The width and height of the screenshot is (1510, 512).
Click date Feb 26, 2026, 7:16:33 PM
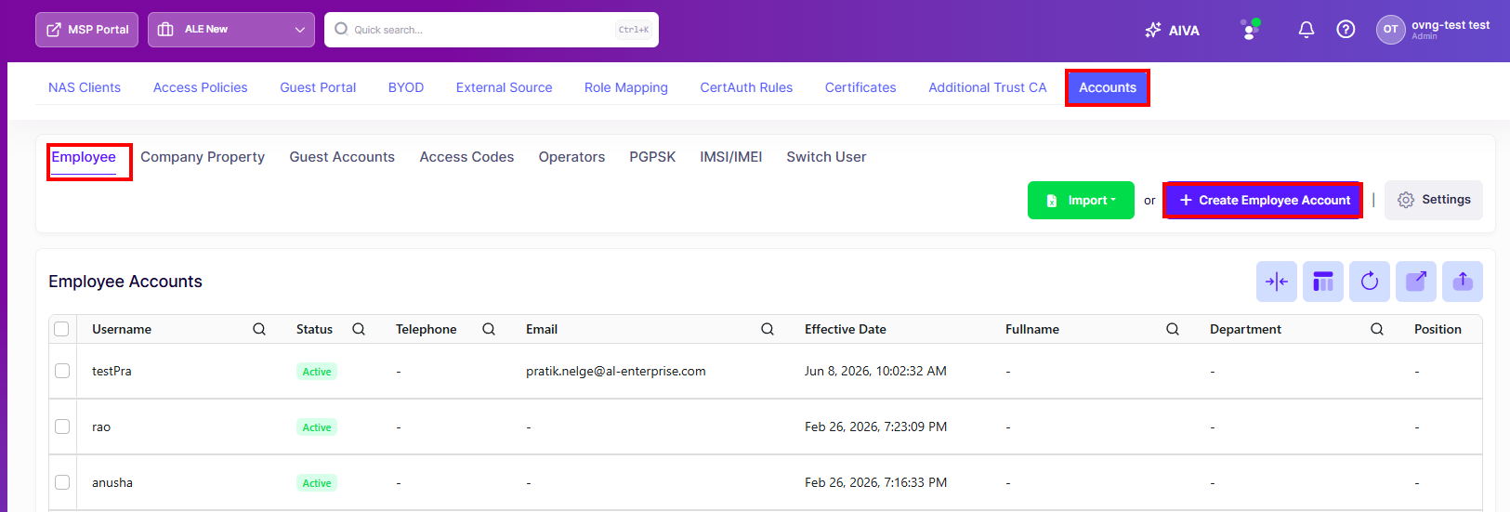point(875,482)
